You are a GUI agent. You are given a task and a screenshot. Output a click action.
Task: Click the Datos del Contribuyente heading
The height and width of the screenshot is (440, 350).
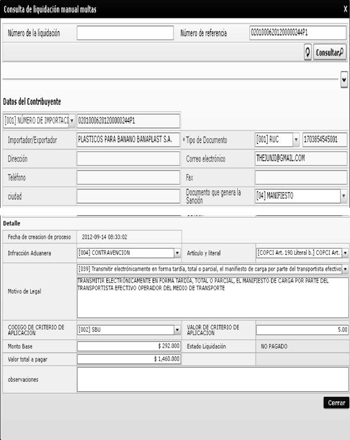pyautogui.click(x=32, y=102)
